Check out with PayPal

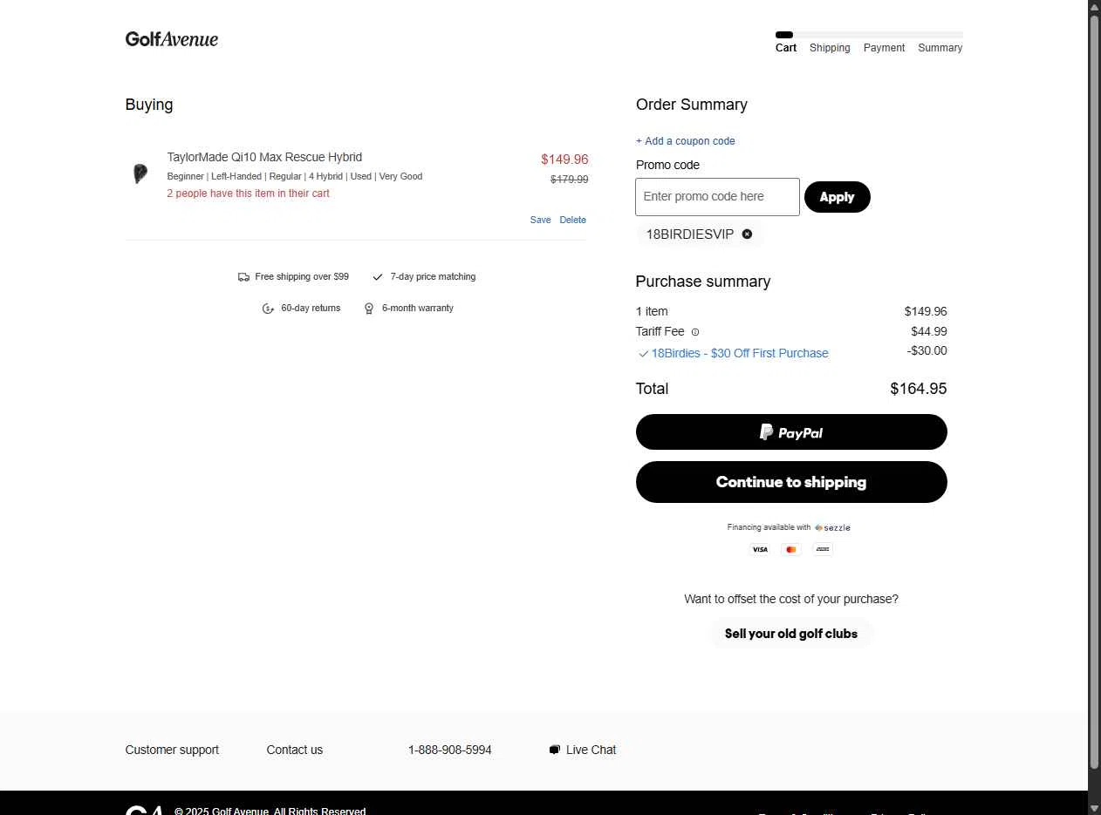(x=790, y=432)
